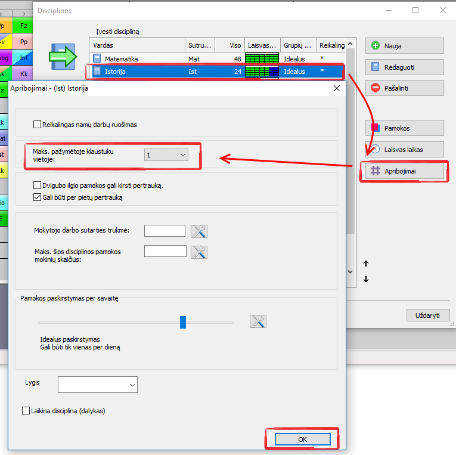
Task: Click the Uždaryti button
Action: (427, 315)
